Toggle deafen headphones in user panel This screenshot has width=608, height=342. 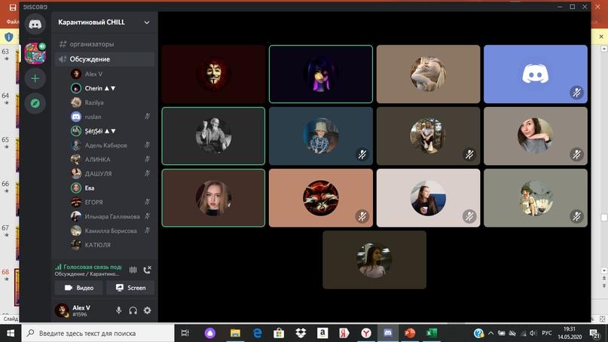pyautogui.click(x=133, y=310)
